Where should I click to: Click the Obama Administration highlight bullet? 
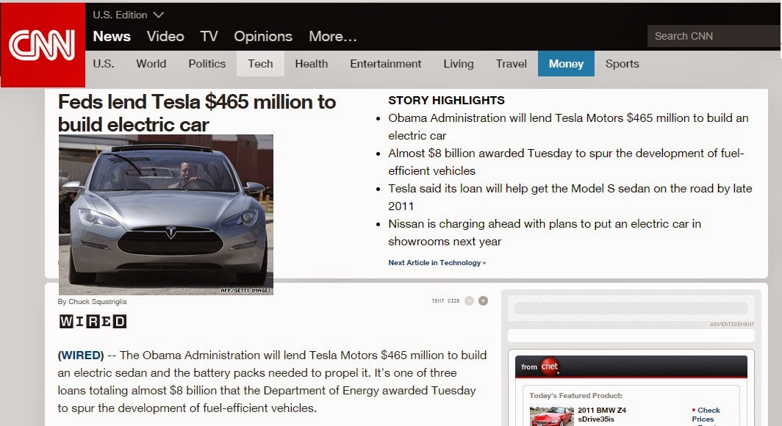[569, 126]
